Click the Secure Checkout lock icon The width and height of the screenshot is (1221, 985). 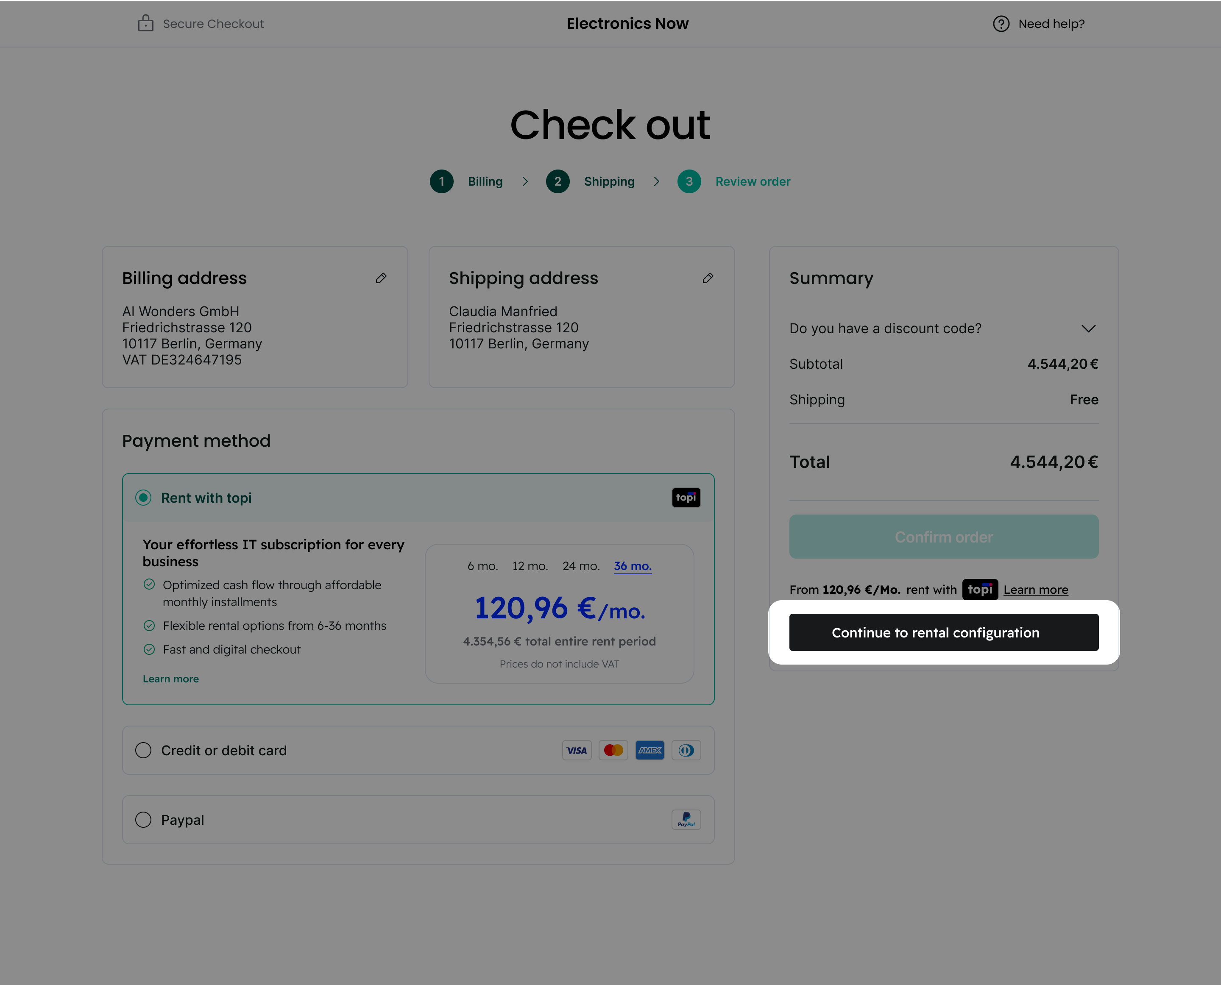point(146,23)
